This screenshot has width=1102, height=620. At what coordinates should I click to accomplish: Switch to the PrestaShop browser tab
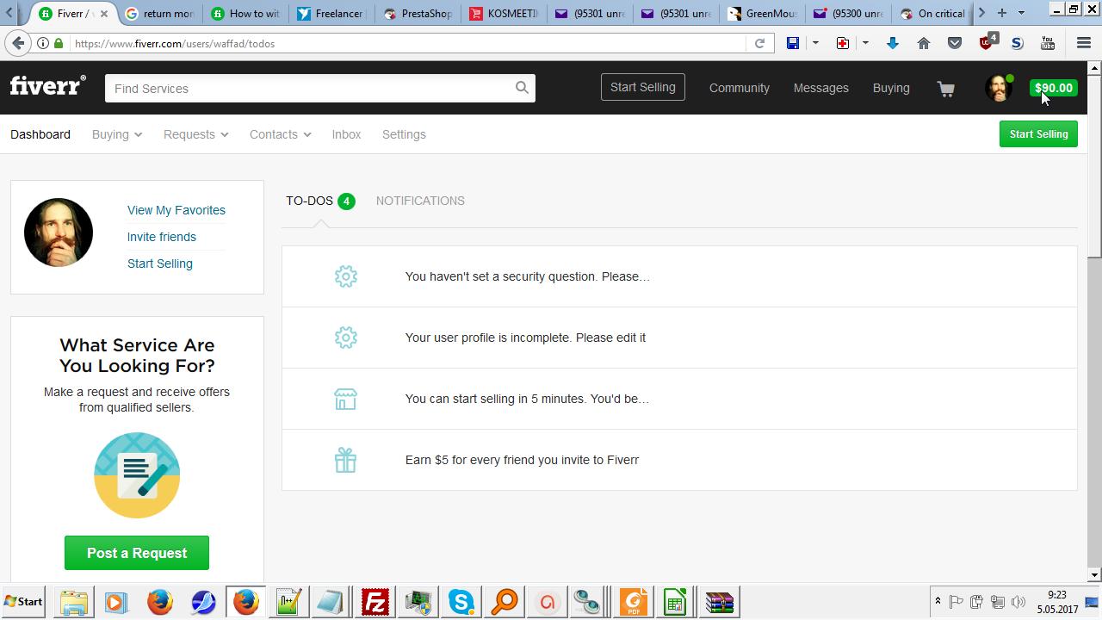point(418,14)
